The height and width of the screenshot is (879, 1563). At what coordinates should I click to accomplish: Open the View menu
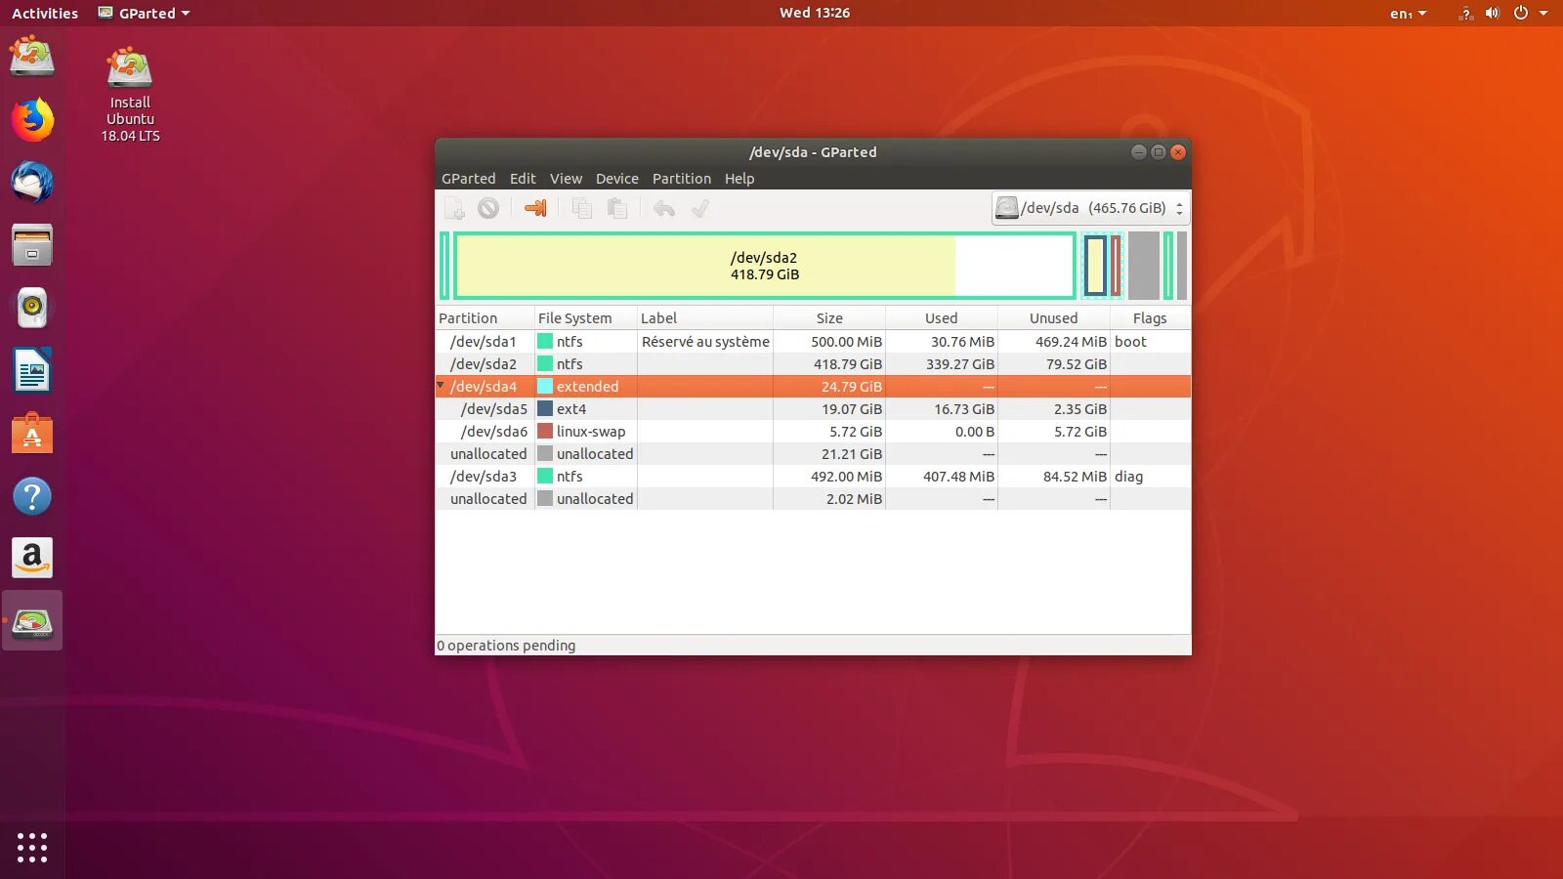tap(566, 179)
